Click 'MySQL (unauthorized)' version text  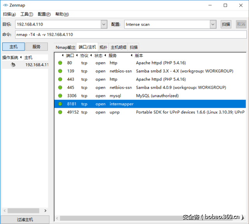[x=157, y=96]
